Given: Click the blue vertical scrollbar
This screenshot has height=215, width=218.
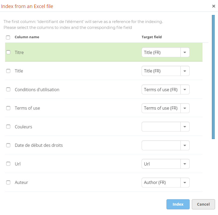Looking at the screenshot, I should point(213,77).
